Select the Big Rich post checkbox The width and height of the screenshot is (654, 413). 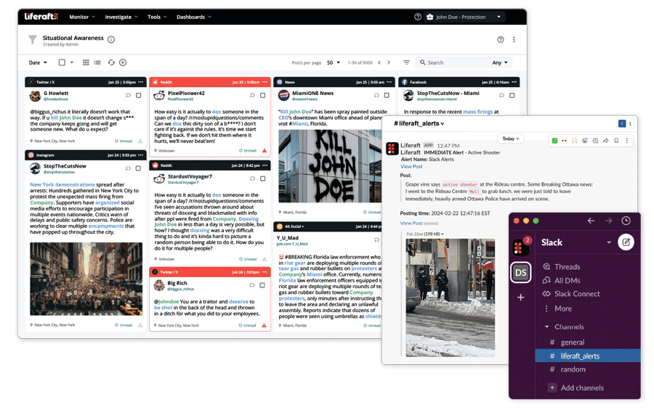tap(262, 285)
